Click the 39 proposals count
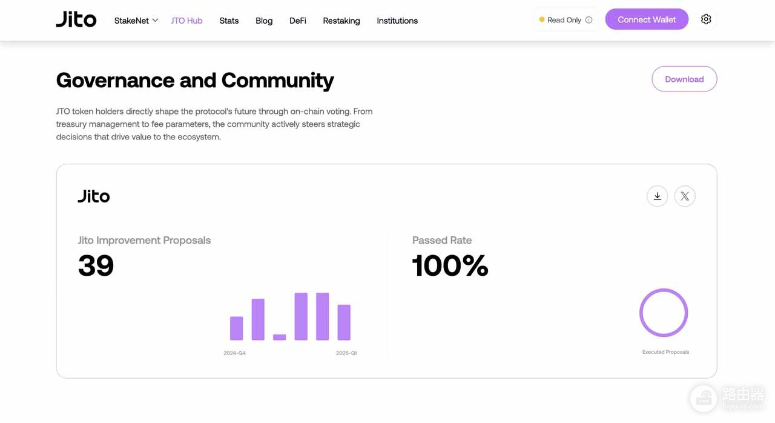The width and height of the screenshot is (775, 423). (96, 265)
